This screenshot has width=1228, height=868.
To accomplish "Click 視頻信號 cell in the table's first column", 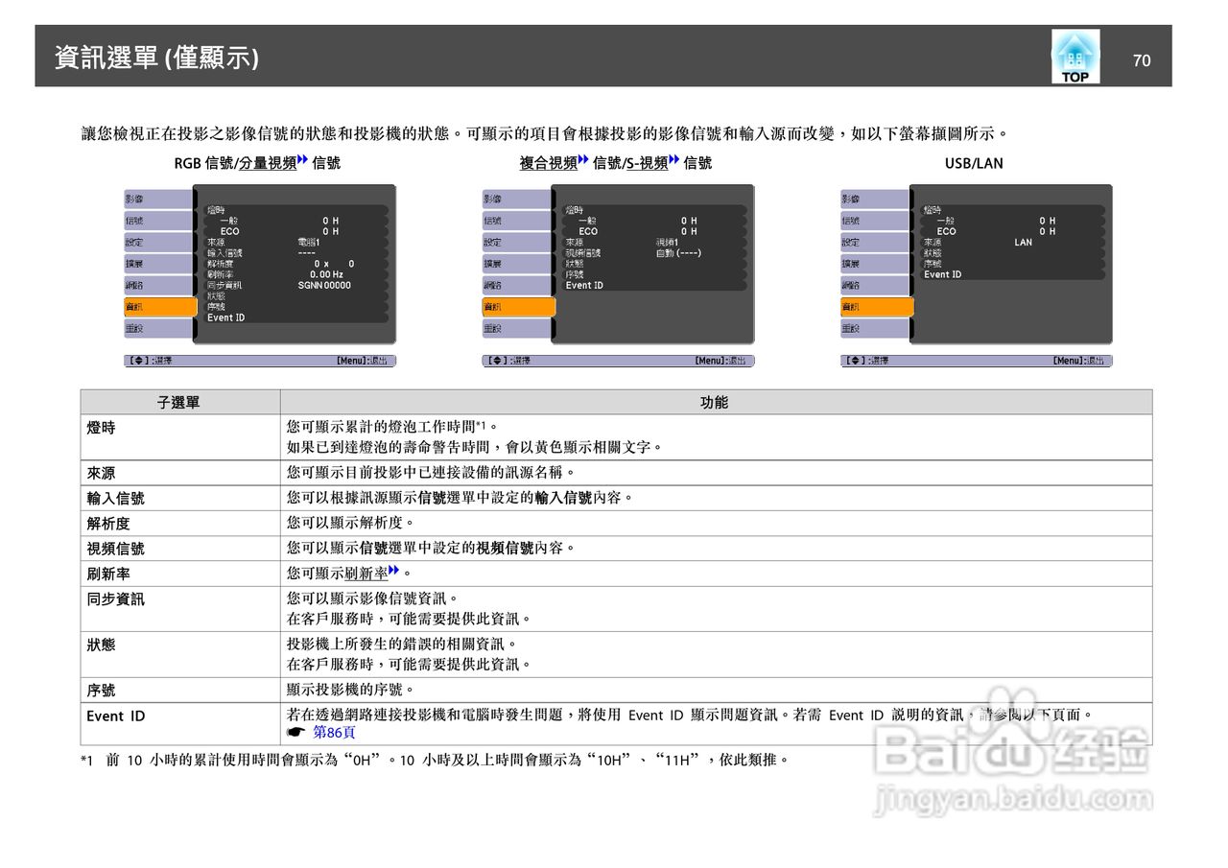I will click(x=180, y=549).
